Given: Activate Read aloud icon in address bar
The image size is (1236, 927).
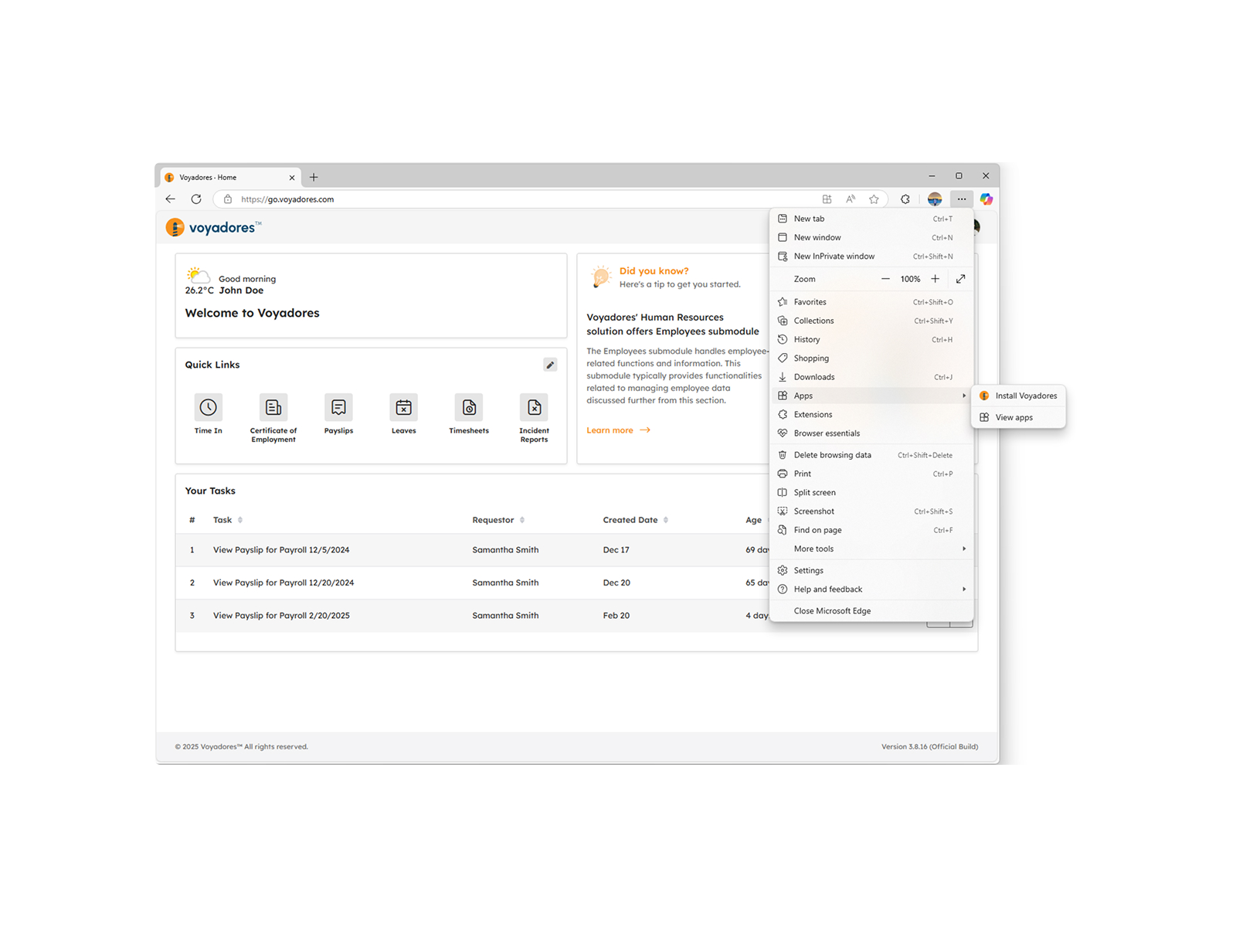Looking at the screenshot, I should (x=851, y=199).
